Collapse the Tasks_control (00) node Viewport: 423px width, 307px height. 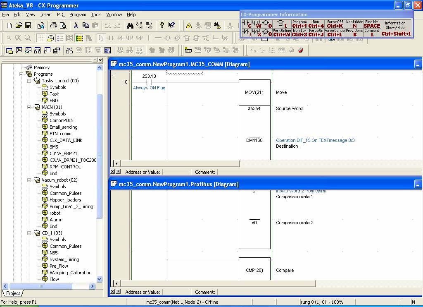[29, 81]
